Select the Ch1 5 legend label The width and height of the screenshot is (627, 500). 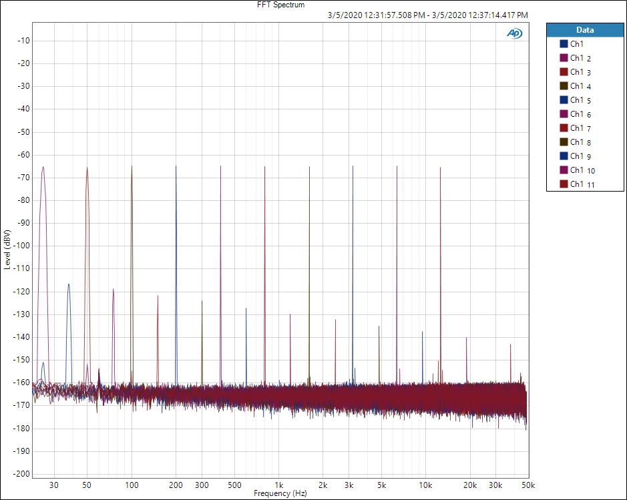(x=581, y=100)
